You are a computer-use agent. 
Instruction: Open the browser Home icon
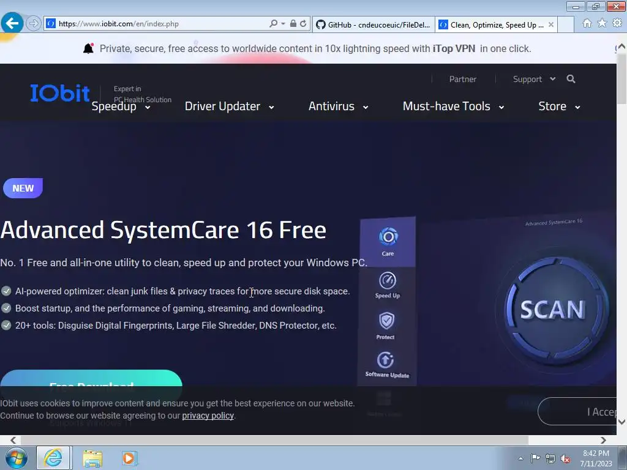click(587, 24)
